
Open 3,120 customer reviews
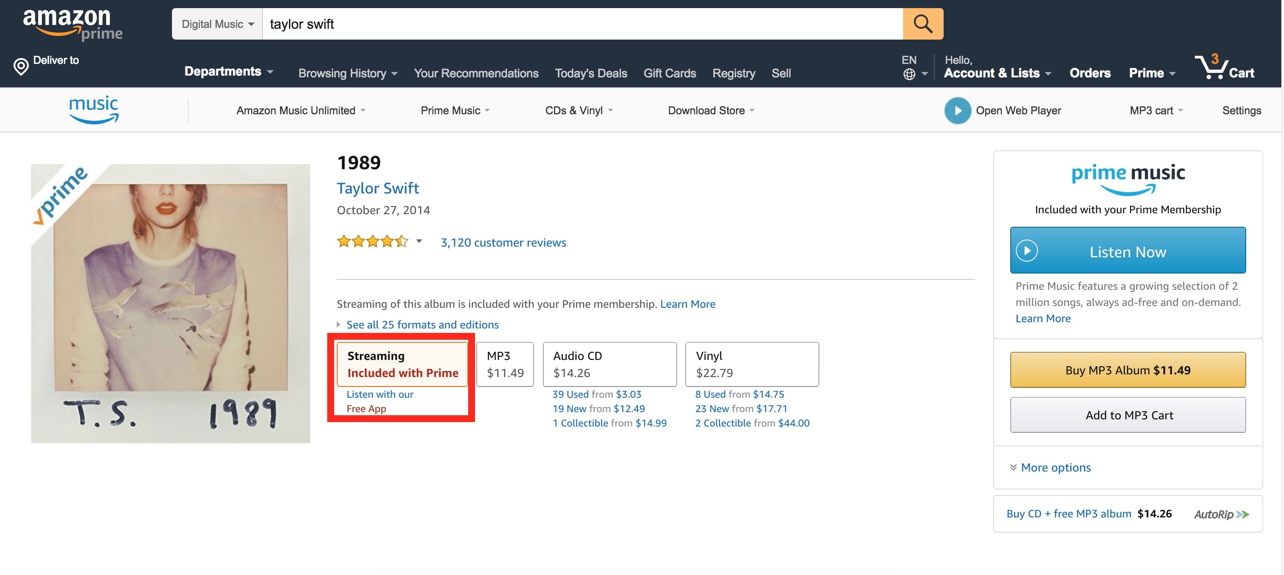[503, 242]
